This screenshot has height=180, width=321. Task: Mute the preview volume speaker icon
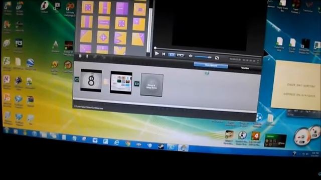pyautogui.click(x=191, y=56)
